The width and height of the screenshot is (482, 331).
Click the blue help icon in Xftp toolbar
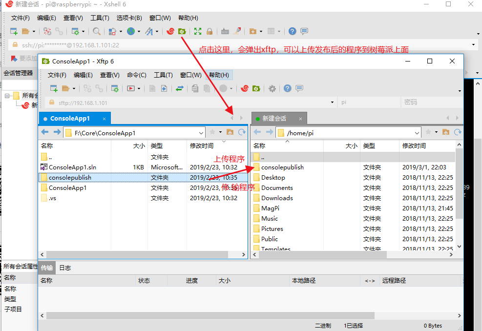coord(288,88)
